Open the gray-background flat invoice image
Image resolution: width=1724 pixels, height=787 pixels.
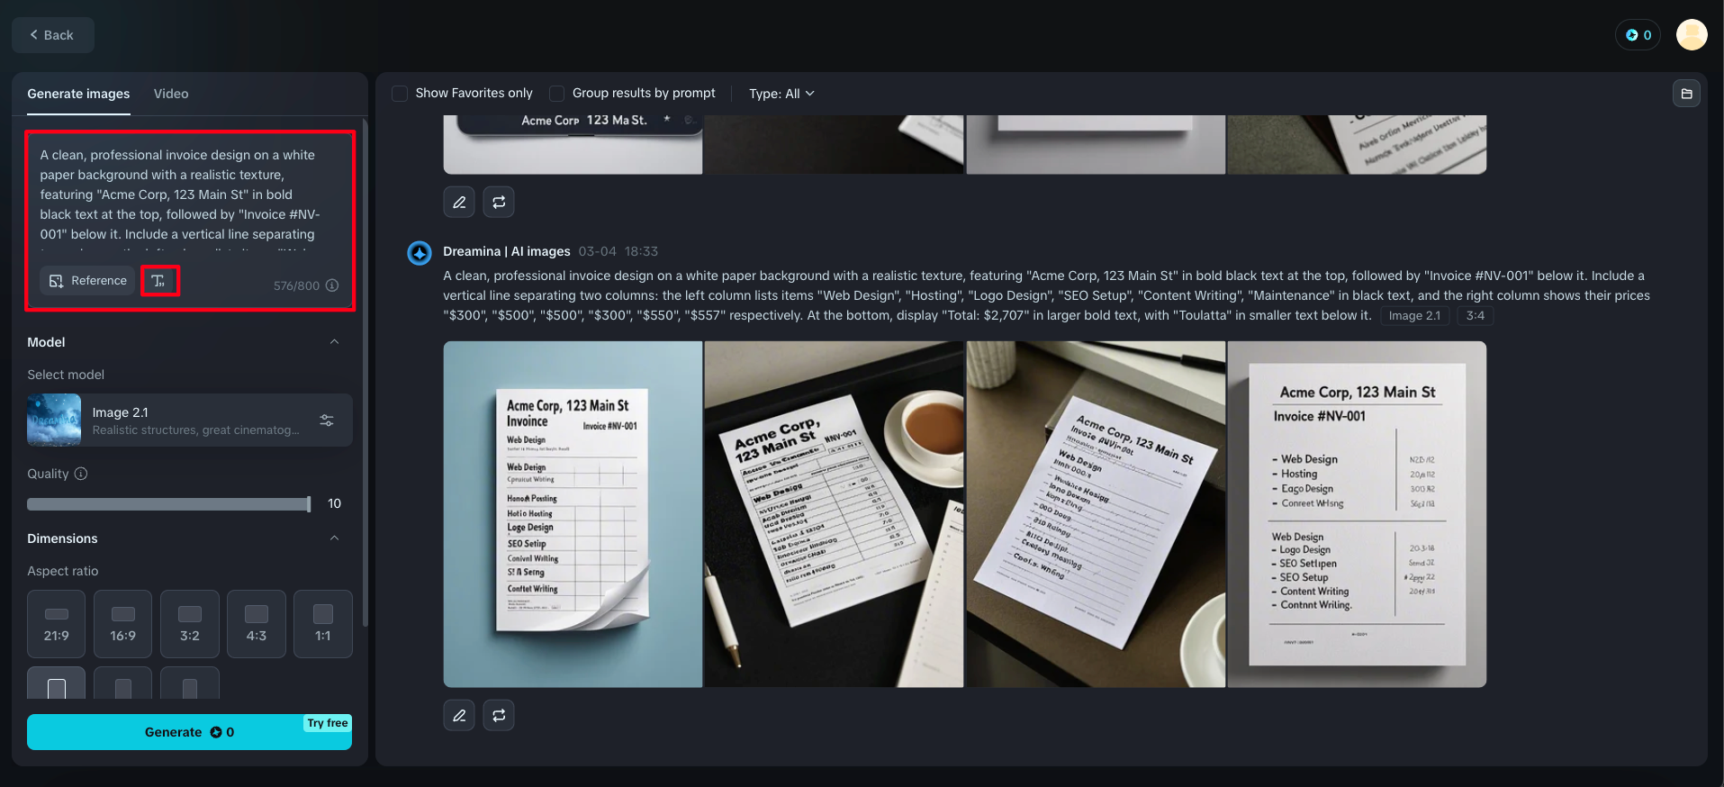(x=1357, y=514)
